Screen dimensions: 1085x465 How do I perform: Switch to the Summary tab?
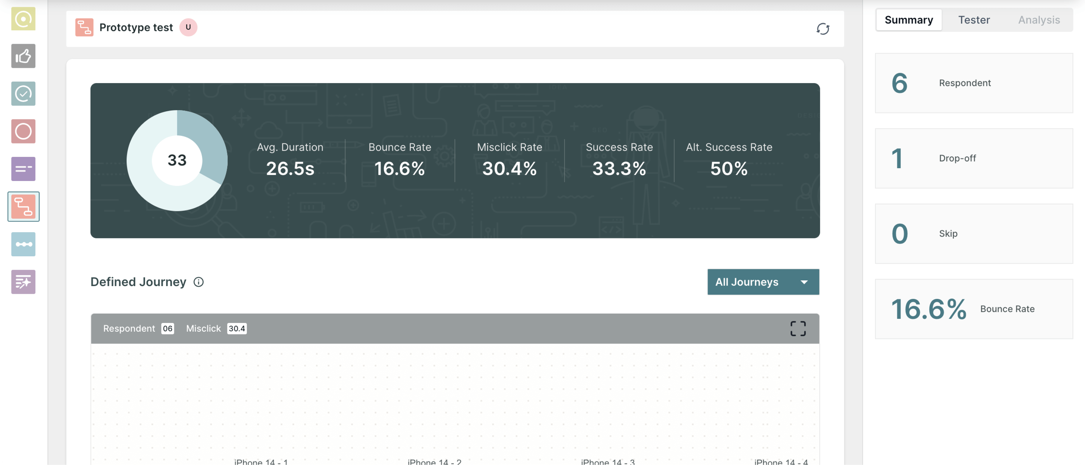[x=909, y=20]
